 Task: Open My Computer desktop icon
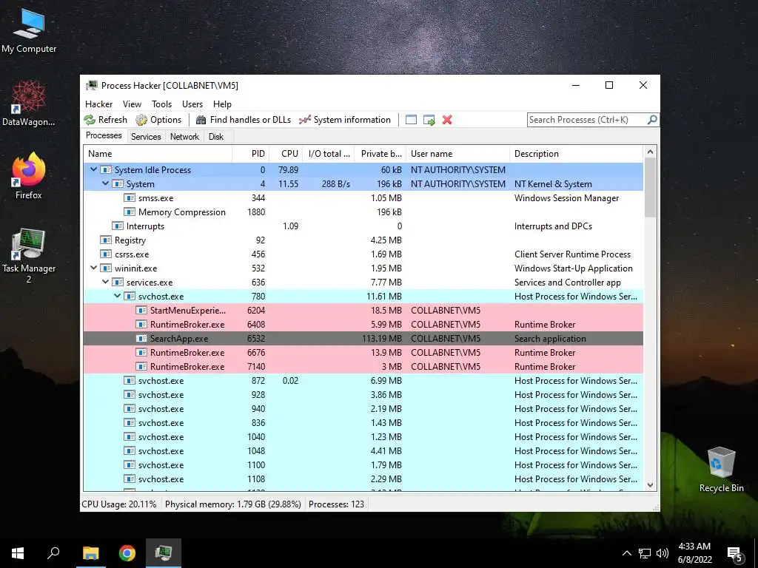click(x=29, y=30)
